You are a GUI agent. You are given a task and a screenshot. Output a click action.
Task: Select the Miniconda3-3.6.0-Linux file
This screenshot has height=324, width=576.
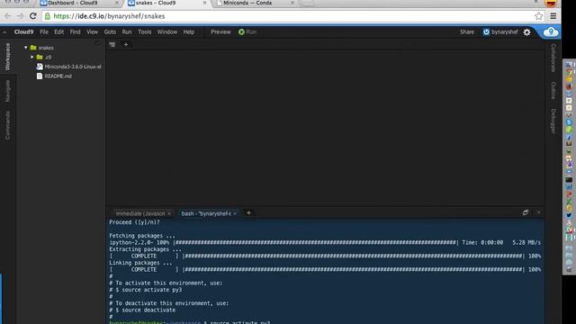(68, 67)
